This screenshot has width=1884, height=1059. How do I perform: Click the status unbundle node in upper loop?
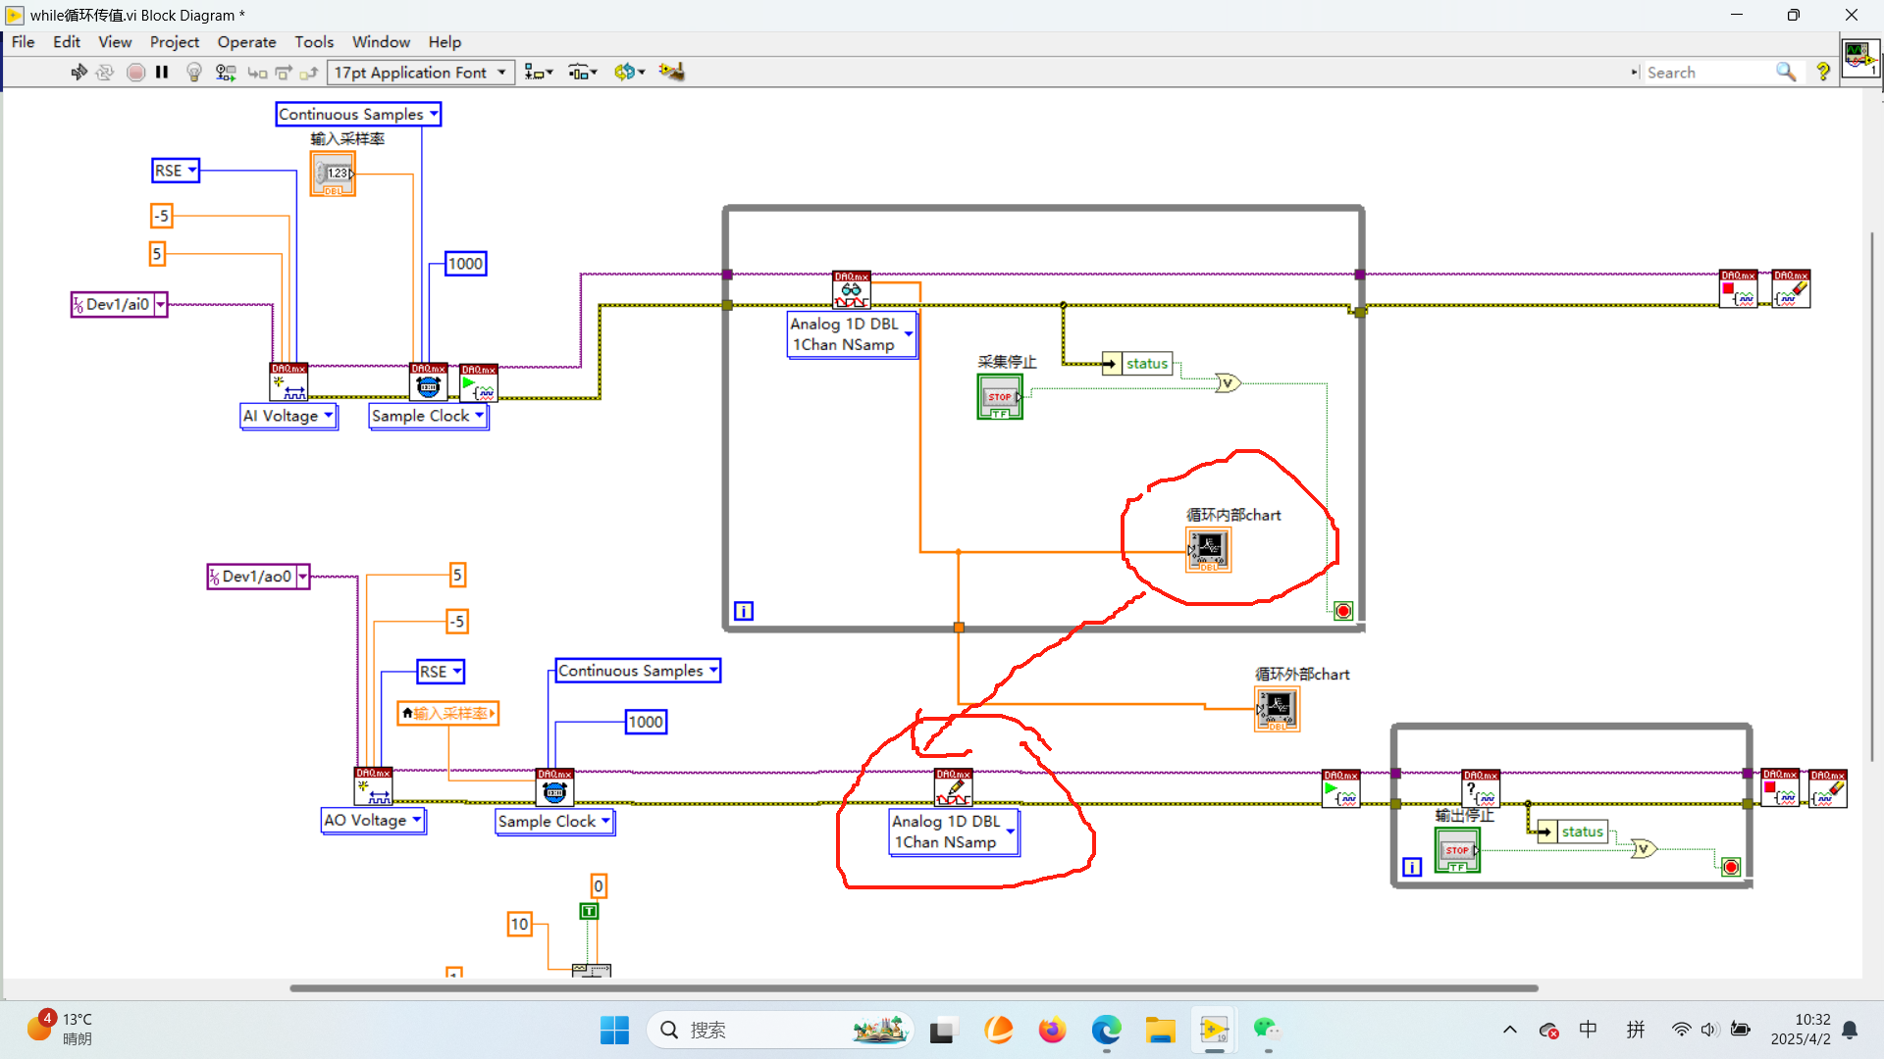[1137, 364]
